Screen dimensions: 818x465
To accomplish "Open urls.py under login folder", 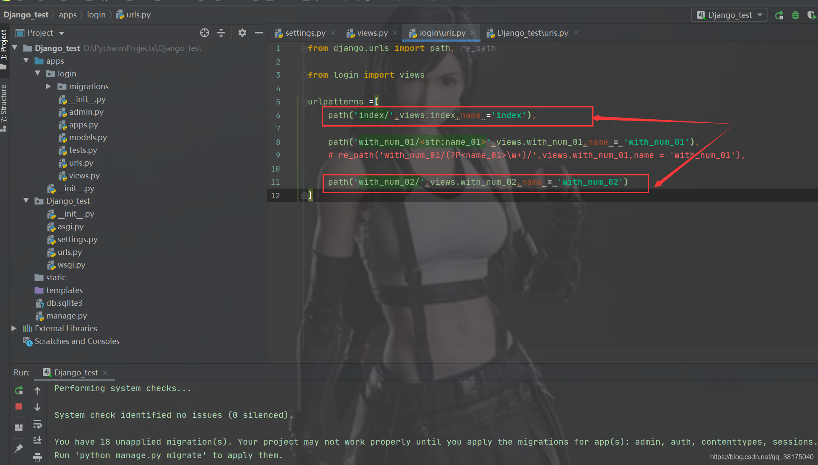I will click(81, 163).
